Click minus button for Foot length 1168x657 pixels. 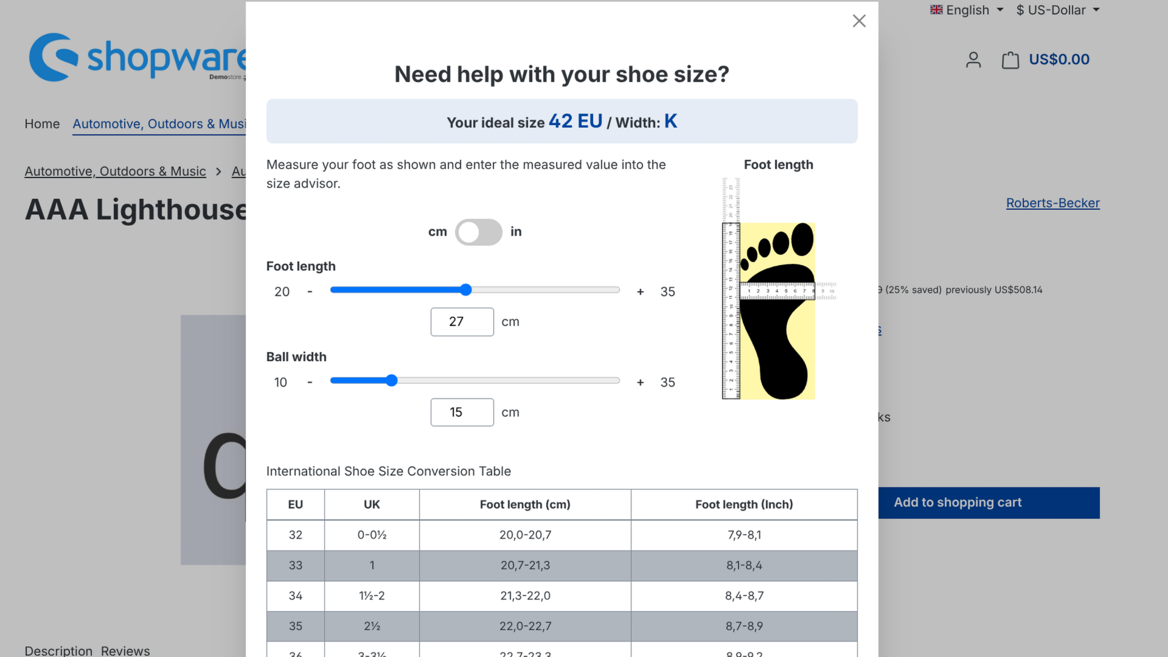[x=310, y=292]
